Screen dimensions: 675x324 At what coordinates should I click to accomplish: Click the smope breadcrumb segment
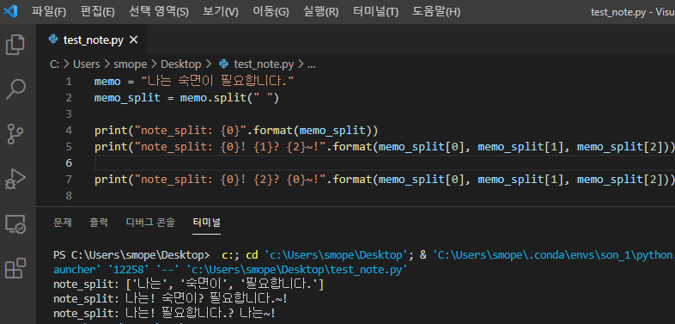pos(131,64)
